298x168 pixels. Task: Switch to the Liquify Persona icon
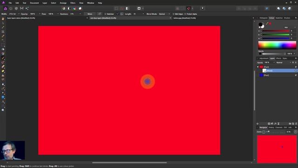(11, 8)
